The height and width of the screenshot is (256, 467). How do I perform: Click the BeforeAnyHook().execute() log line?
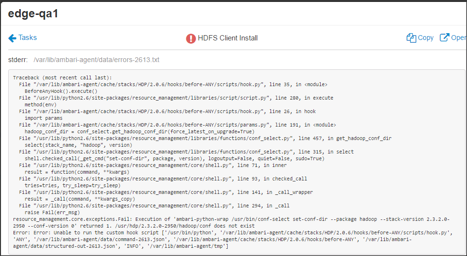click(x=61, y=91)
